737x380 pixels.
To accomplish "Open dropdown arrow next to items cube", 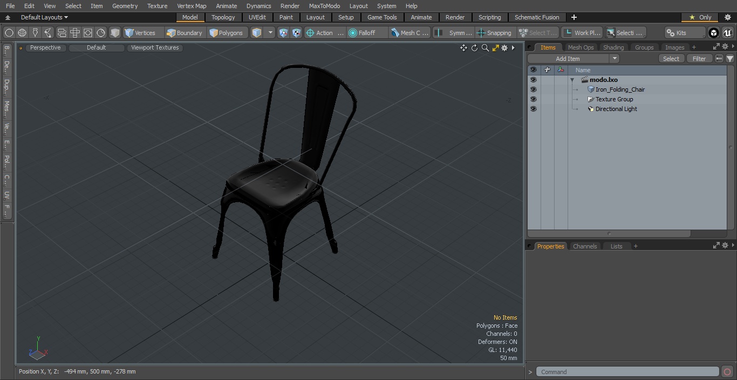I will (271, 33).
